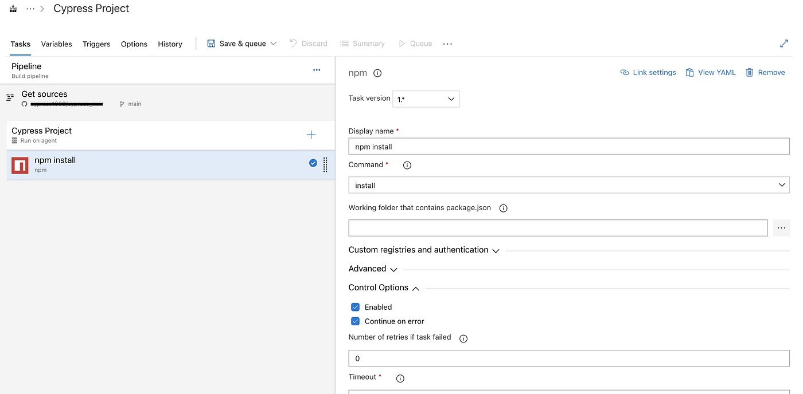
Task: Click the fullscreen expand arrows icon
Action: coord(784,44)
